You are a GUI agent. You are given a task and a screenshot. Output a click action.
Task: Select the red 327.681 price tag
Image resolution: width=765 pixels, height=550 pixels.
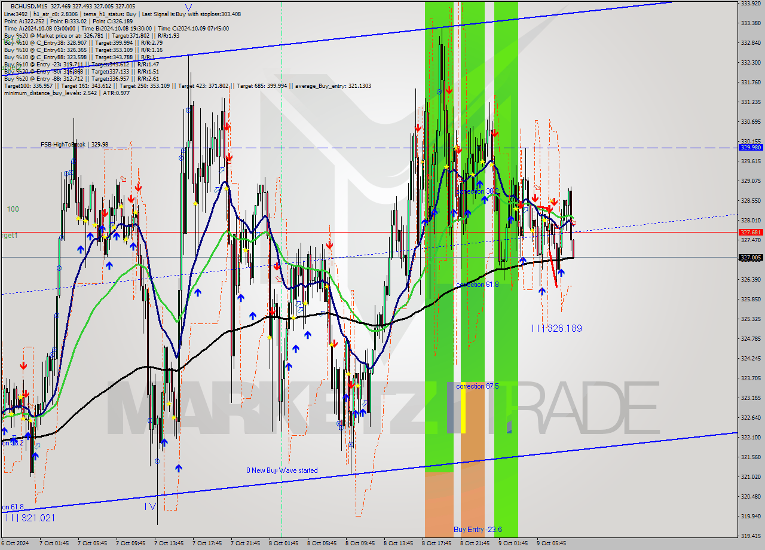[x=751, y=232]
